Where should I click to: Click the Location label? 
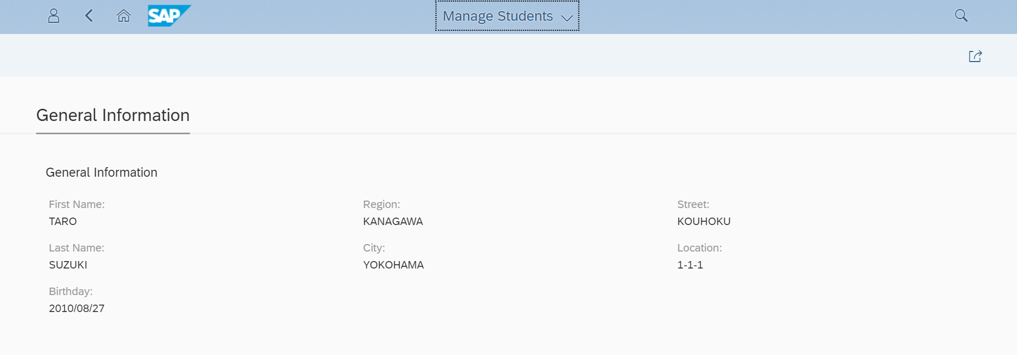point(700,248)
